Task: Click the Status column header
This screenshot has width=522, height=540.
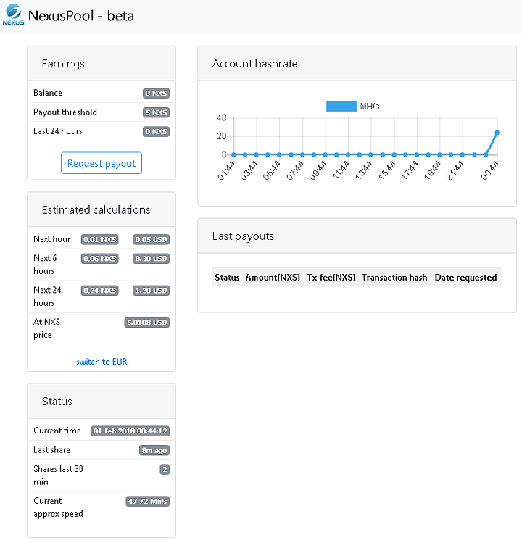Action: click(x=227, y=278)
